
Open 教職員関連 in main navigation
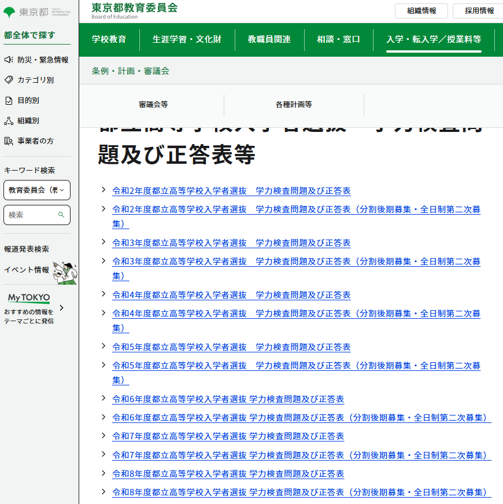click(269, 39)
